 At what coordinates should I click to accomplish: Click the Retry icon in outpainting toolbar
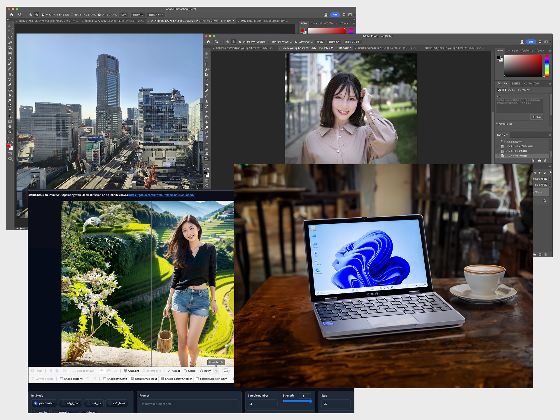coord(202,371)
